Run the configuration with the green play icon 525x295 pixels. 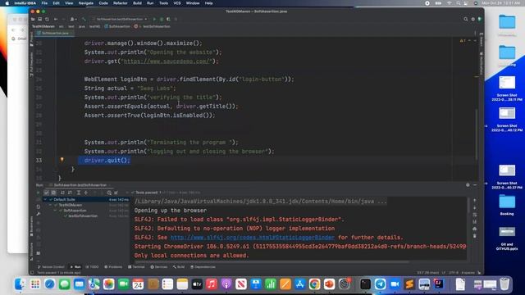point(154,19)
